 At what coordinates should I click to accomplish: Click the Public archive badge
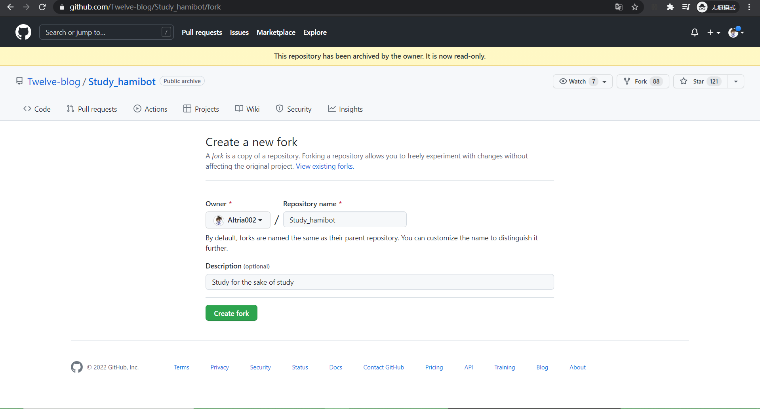click(182, 81)
